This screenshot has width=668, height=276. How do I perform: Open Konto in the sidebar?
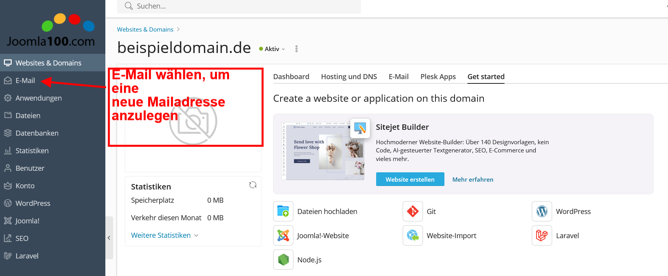pyautogui.click(x=53, y=186)
